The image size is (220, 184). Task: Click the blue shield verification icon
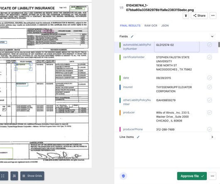[x=123, y=176]
